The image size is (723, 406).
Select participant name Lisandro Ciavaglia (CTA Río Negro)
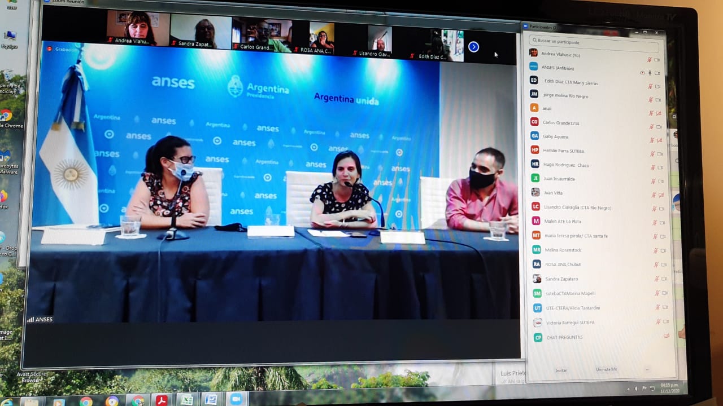(577, 208)
